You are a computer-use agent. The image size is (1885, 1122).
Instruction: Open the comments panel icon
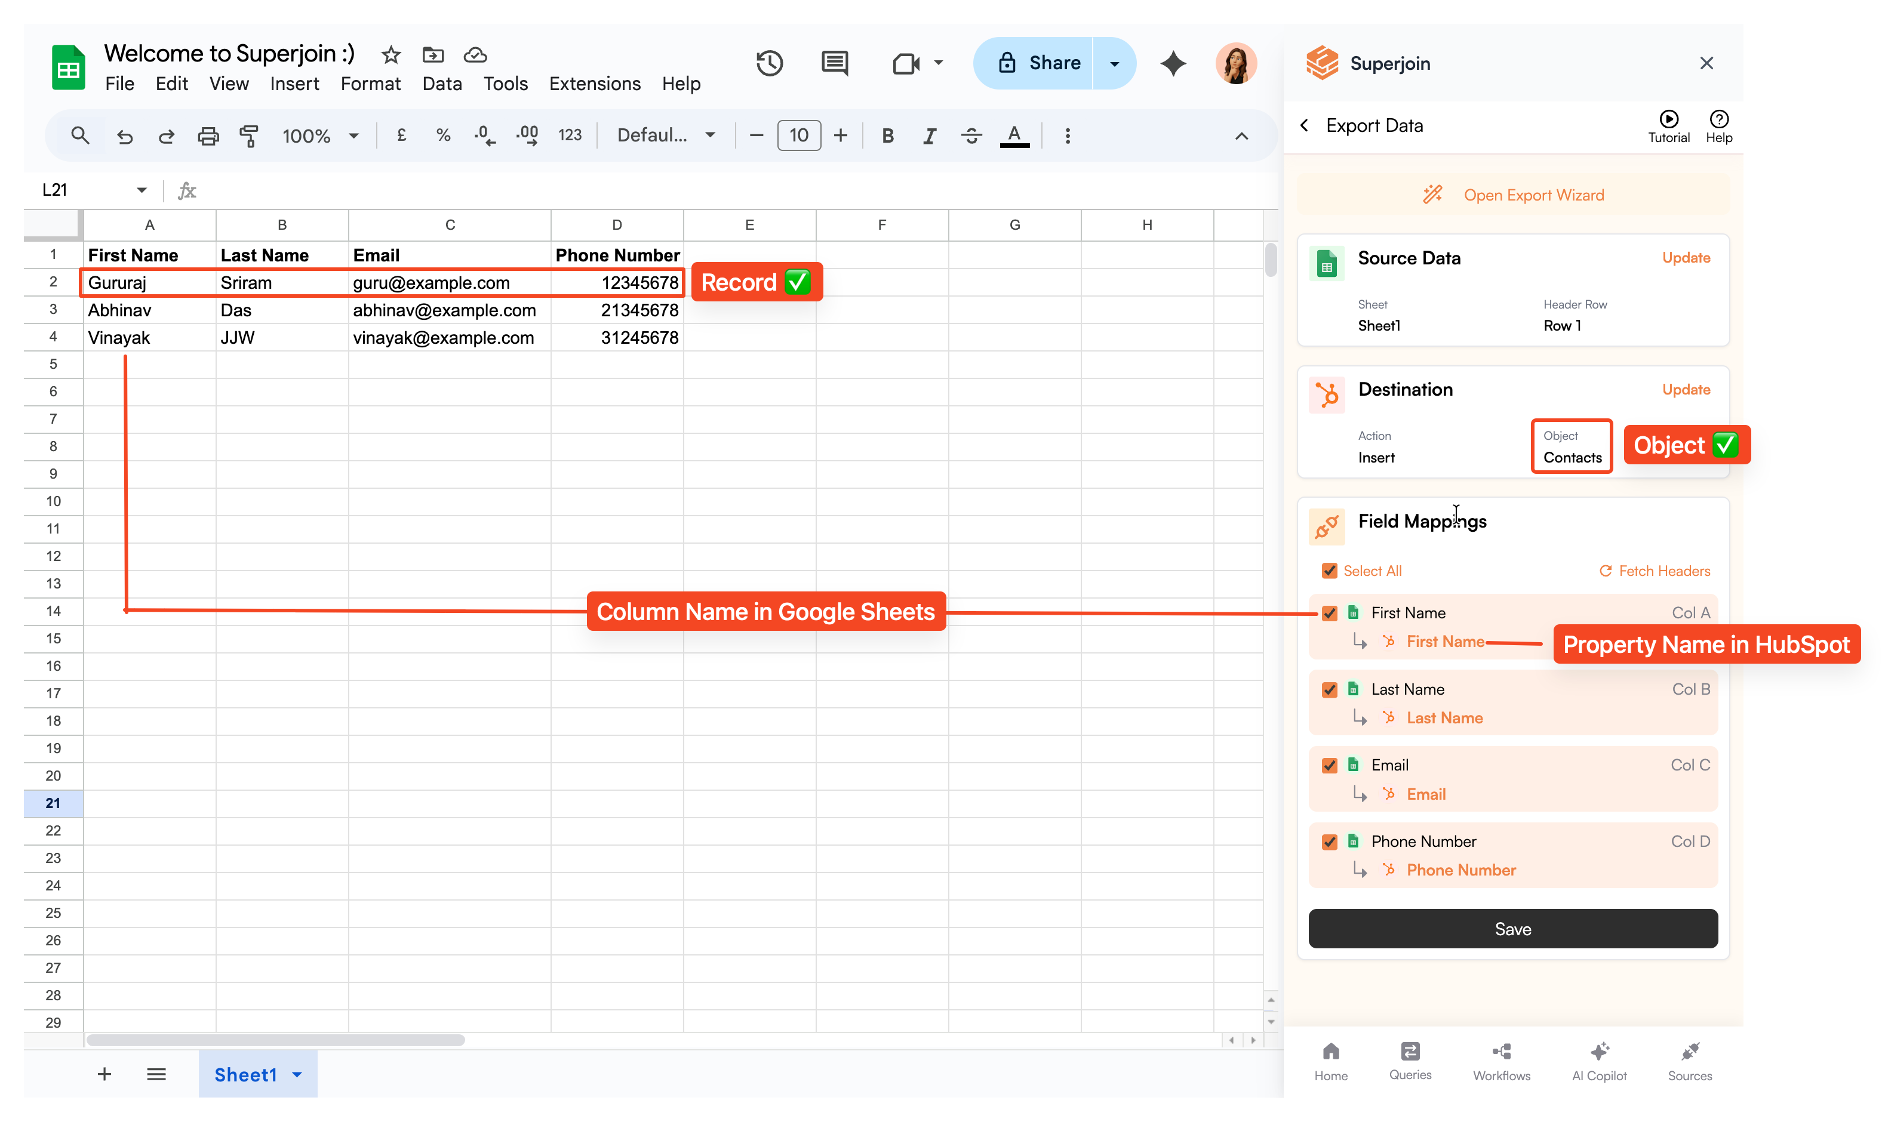[x=834, y=63]
